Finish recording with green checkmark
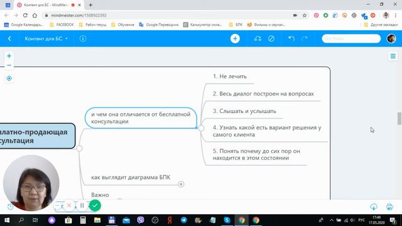This screenshot has height=226, width=402. pos(95,205)
